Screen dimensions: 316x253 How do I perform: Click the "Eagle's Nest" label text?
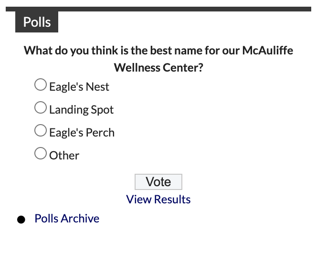tap(79, 87)
